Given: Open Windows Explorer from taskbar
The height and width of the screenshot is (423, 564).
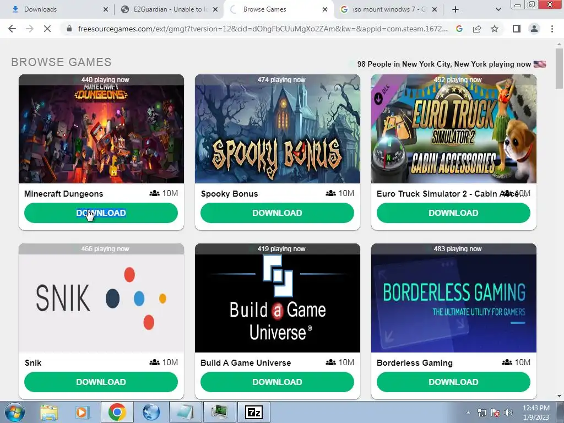Looking at the screenshot, I should tap(49, 412).
